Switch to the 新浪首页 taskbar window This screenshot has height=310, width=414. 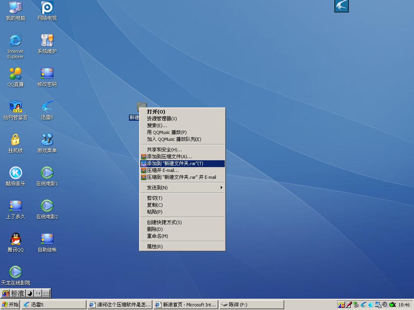186,305
